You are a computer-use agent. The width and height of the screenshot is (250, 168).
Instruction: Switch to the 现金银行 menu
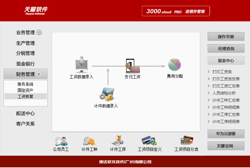(x=26, y=64)
